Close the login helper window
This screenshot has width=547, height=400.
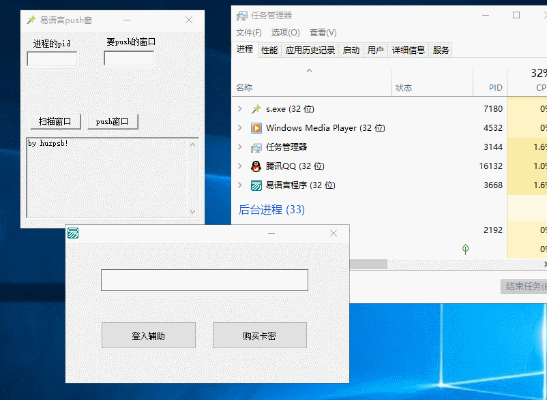[334, 234]
